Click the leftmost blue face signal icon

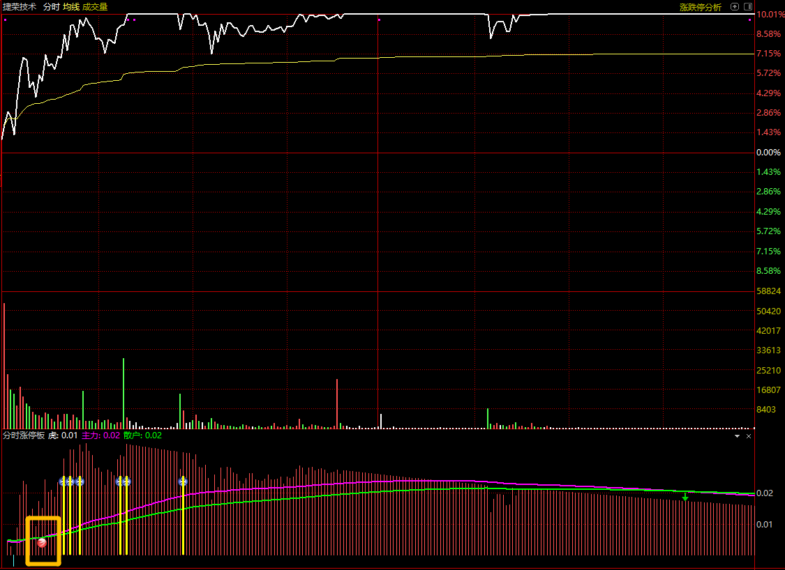[x=63, y=482]
